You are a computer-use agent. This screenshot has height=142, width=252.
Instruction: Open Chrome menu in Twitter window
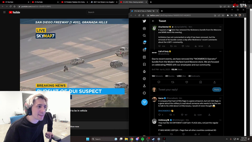click(243, 15)
